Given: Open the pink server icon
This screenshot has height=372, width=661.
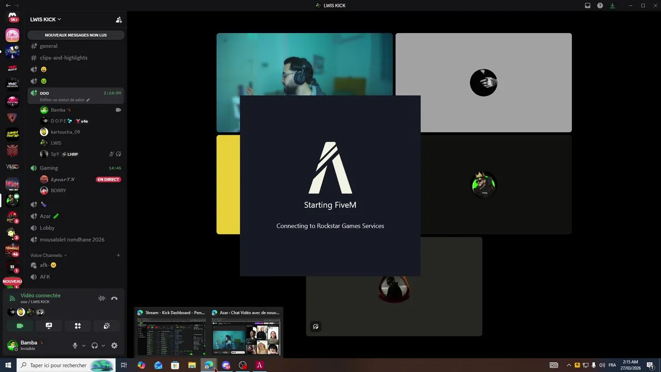Looking at the screenshot, I should pyautogui.click(x=12, y=35).
